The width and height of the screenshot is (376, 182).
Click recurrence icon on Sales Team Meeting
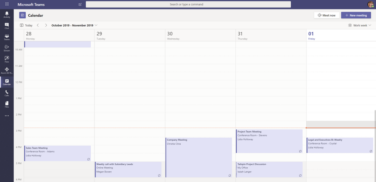pos(88,159)
